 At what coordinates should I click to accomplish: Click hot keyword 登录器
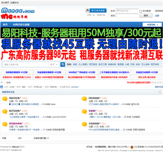[x=120, y=64]
